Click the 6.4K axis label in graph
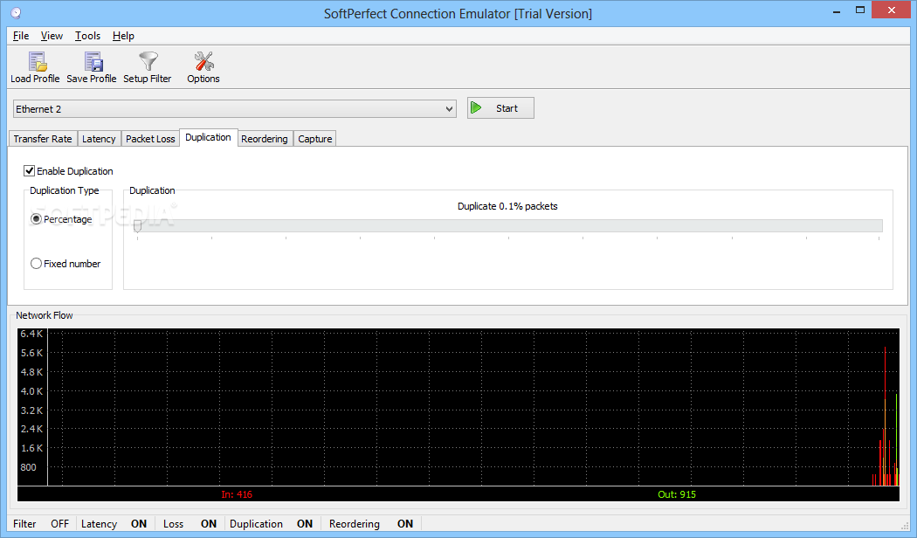Viewport: 917px width, 538px height. [x=31, y=334]
